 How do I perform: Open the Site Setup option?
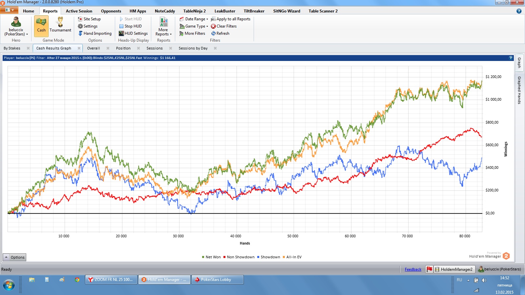[89, 19]
